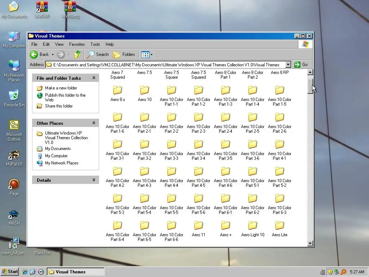Expand the Address bar dropdown arrow
The image size is (369, 277).
tap(288, 65)
